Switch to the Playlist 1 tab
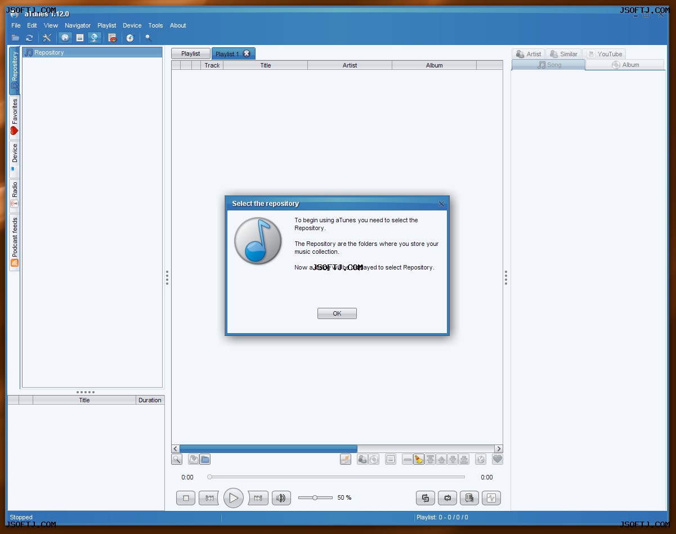Screen dimensions: 676x534 point(227,54)
